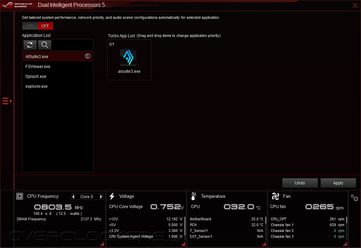361x248 pixels.
Task: Select FSViewer.exe in Application List
Action: [58, 66]
